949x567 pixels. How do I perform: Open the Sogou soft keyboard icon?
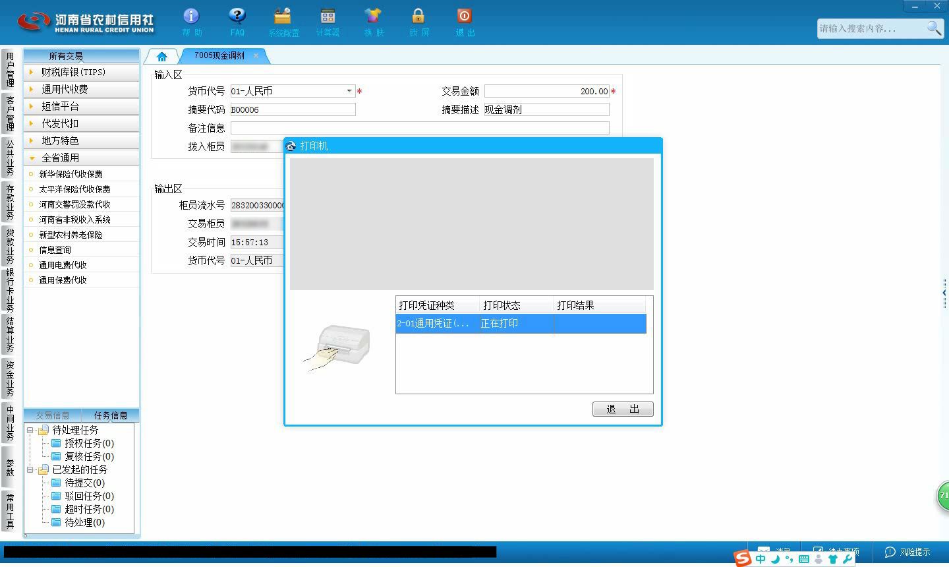point(803,559)
